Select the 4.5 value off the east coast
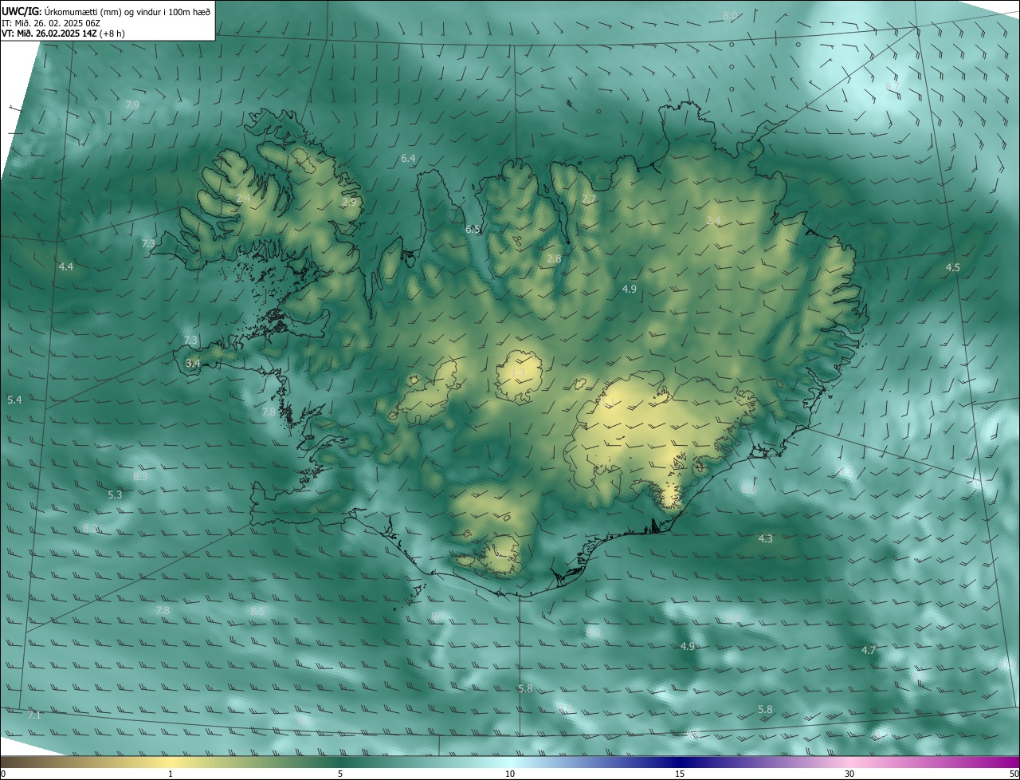 (x=952, y=267)
